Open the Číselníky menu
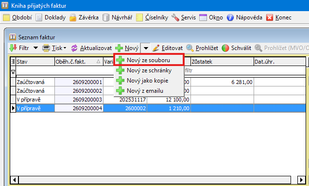 (x=156, y=17)
